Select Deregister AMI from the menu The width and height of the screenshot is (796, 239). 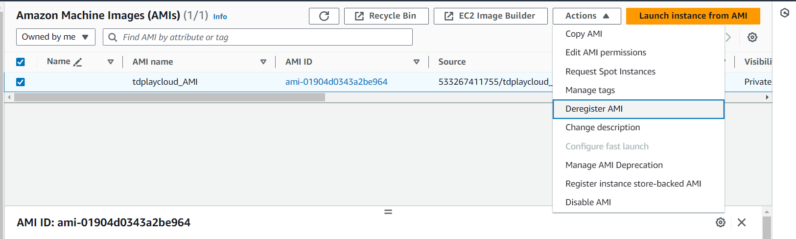[594, 109]
